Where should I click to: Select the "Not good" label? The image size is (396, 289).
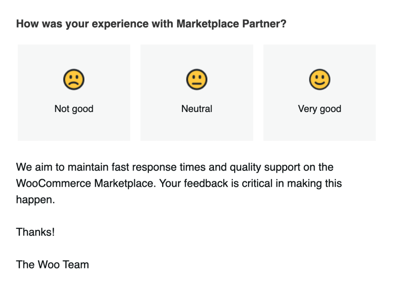pos(74,109)
